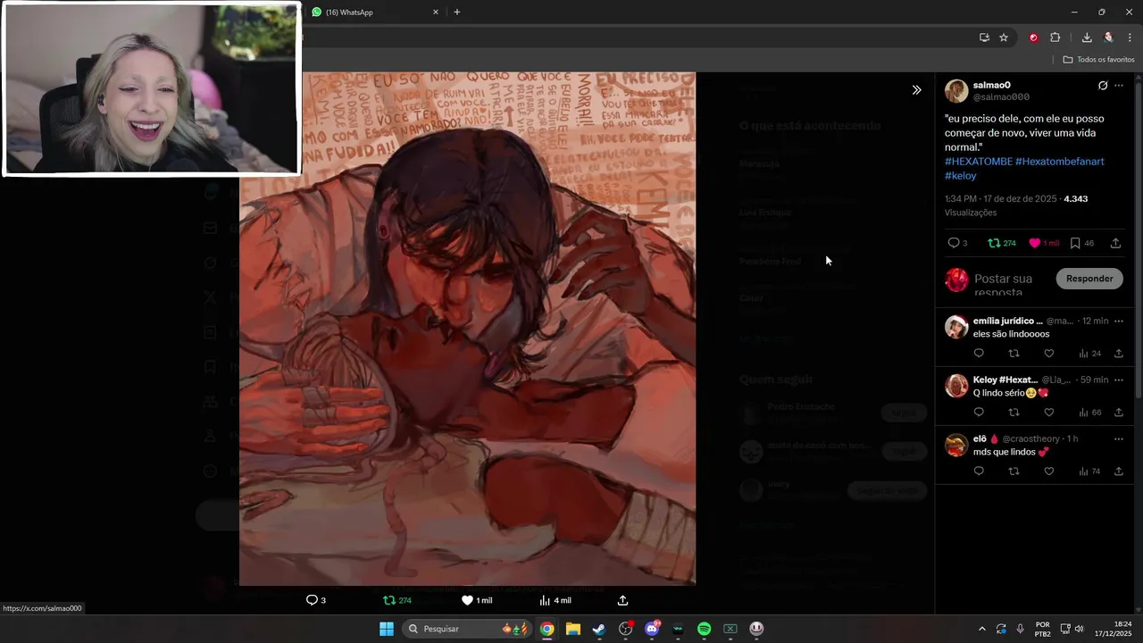Open the #HEXATOMBE hashtag link

pyautogui.click(x=979, y=162)
